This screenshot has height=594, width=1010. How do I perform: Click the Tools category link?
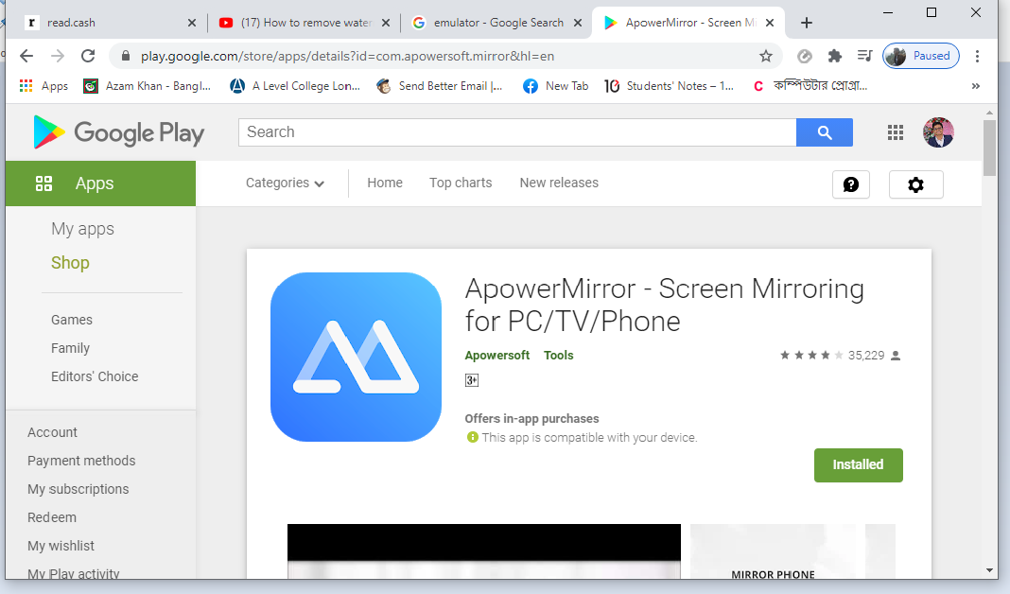[559, 355]
